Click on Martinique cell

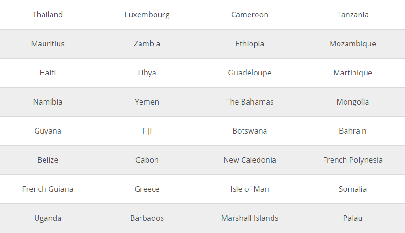coord(353,73)
